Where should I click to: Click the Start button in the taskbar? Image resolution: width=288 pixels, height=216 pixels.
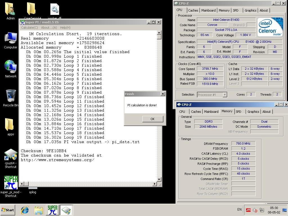[8, 210]
